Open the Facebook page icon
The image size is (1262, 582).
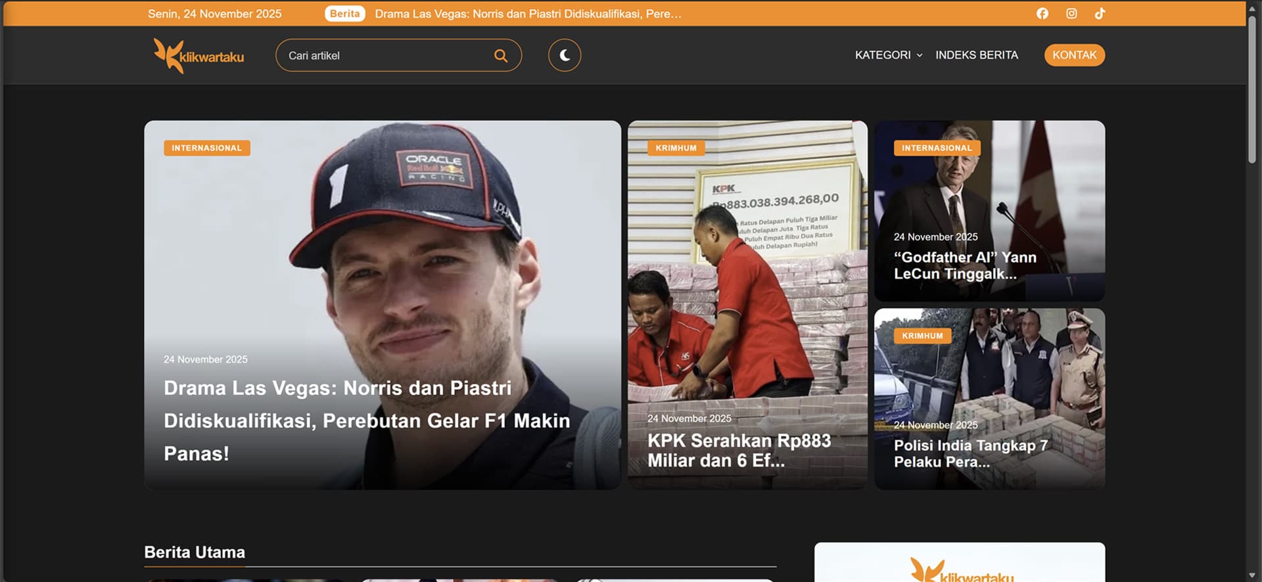[x=1042, y=13]
